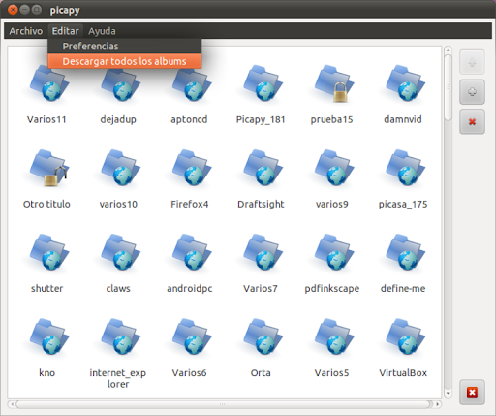Open the pdfinkscape album folder
This screenshot has width=496, height=416.
pyautogui.click(x=333, y=253)
